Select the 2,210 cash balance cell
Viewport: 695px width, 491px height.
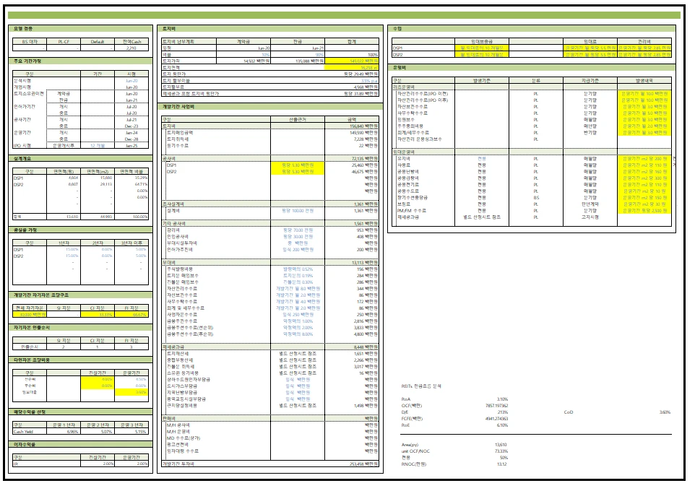coord(131,48)
